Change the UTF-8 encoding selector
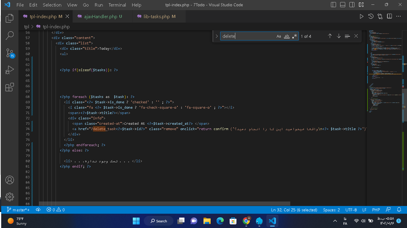The image size is (407, 228). tap(351, 210)
